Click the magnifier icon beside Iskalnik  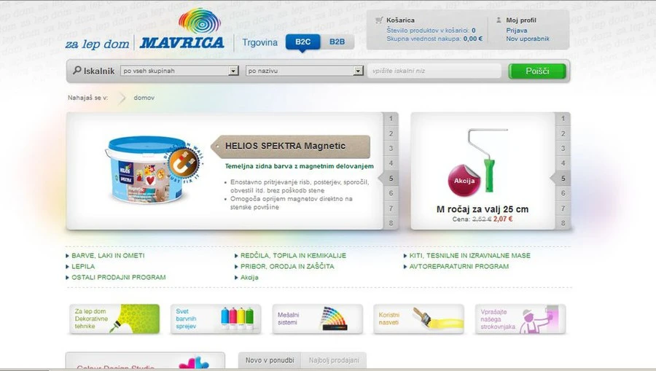(77, 71)
